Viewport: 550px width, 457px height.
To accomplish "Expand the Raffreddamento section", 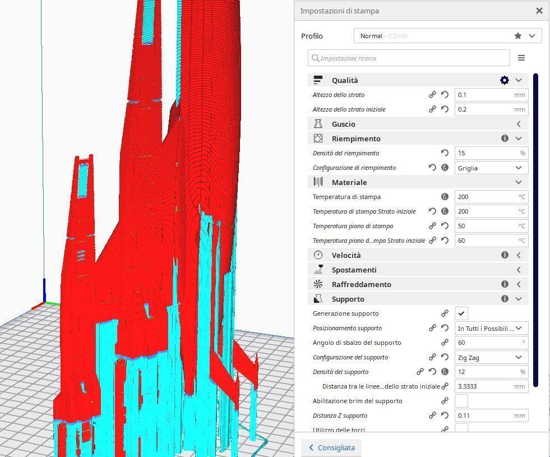I will click(x=519, y=284).
